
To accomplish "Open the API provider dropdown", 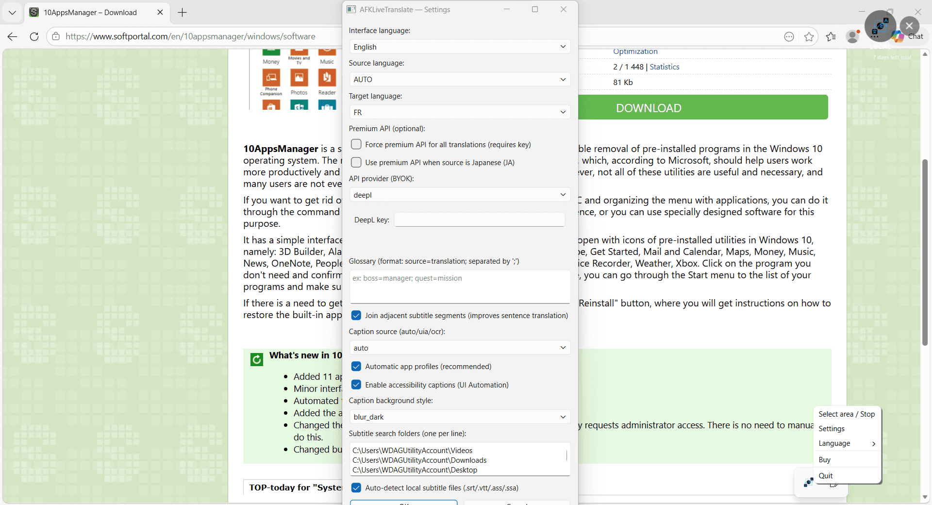I will 460,195.
